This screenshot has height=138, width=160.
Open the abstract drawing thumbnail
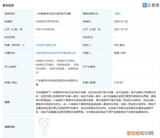pos(44,127)
